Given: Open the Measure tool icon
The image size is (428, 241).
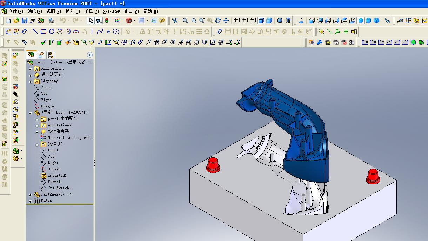Looking at the screenshot, I should click(x=400, y=21).
